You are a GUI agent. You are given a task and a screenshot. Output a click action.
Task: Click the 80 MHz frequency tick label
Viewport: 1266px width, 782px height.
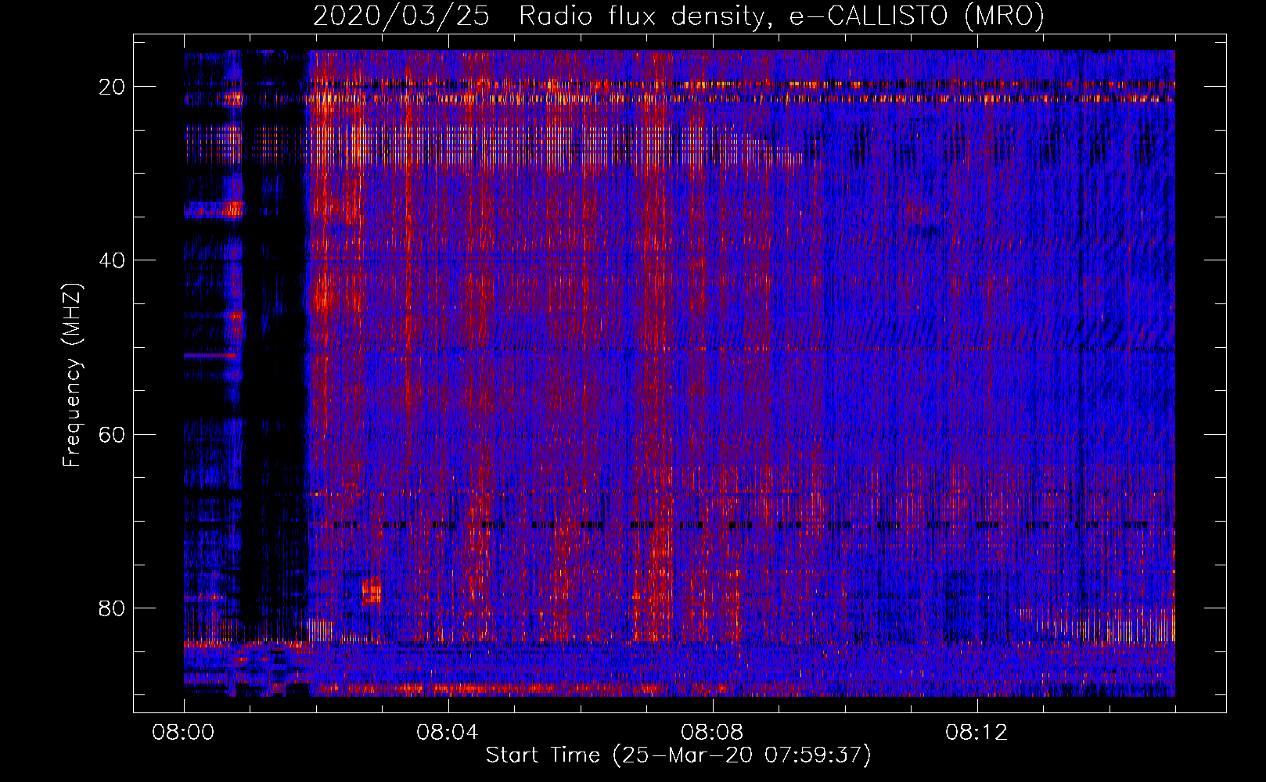point(113,608)
